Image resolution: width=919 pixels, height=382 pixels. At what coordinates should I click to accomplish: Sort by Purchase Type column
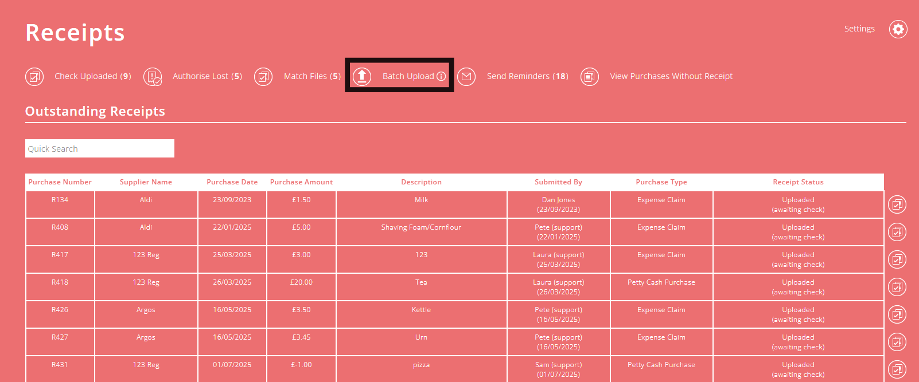pyautogui.click(x=661, y=182)
